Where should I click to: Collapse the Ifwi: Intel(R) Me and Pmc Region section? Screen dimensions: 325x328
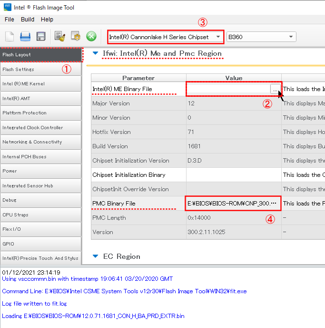click(x=95, y=53)
